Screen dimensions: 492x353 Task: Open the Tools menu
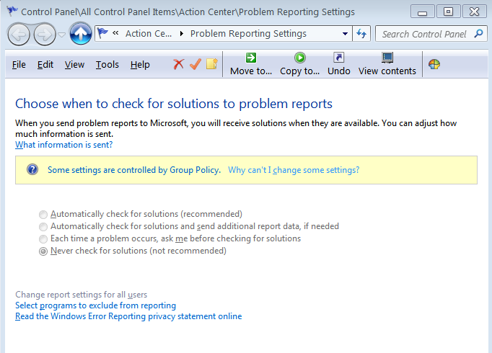point(107,65)
